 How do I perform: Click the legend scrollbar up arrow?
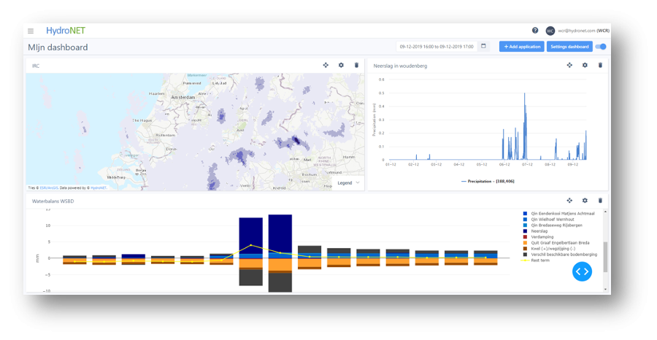605,212
